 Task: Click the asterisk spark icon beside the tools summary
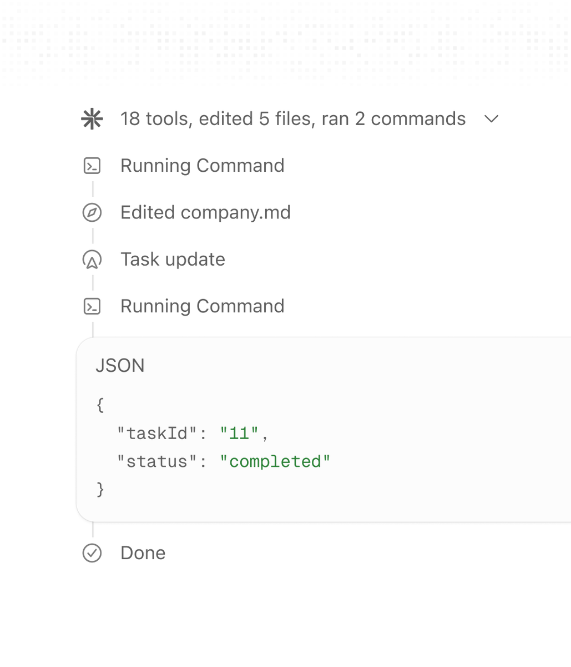pyautogui.click(x=92, y=119)
